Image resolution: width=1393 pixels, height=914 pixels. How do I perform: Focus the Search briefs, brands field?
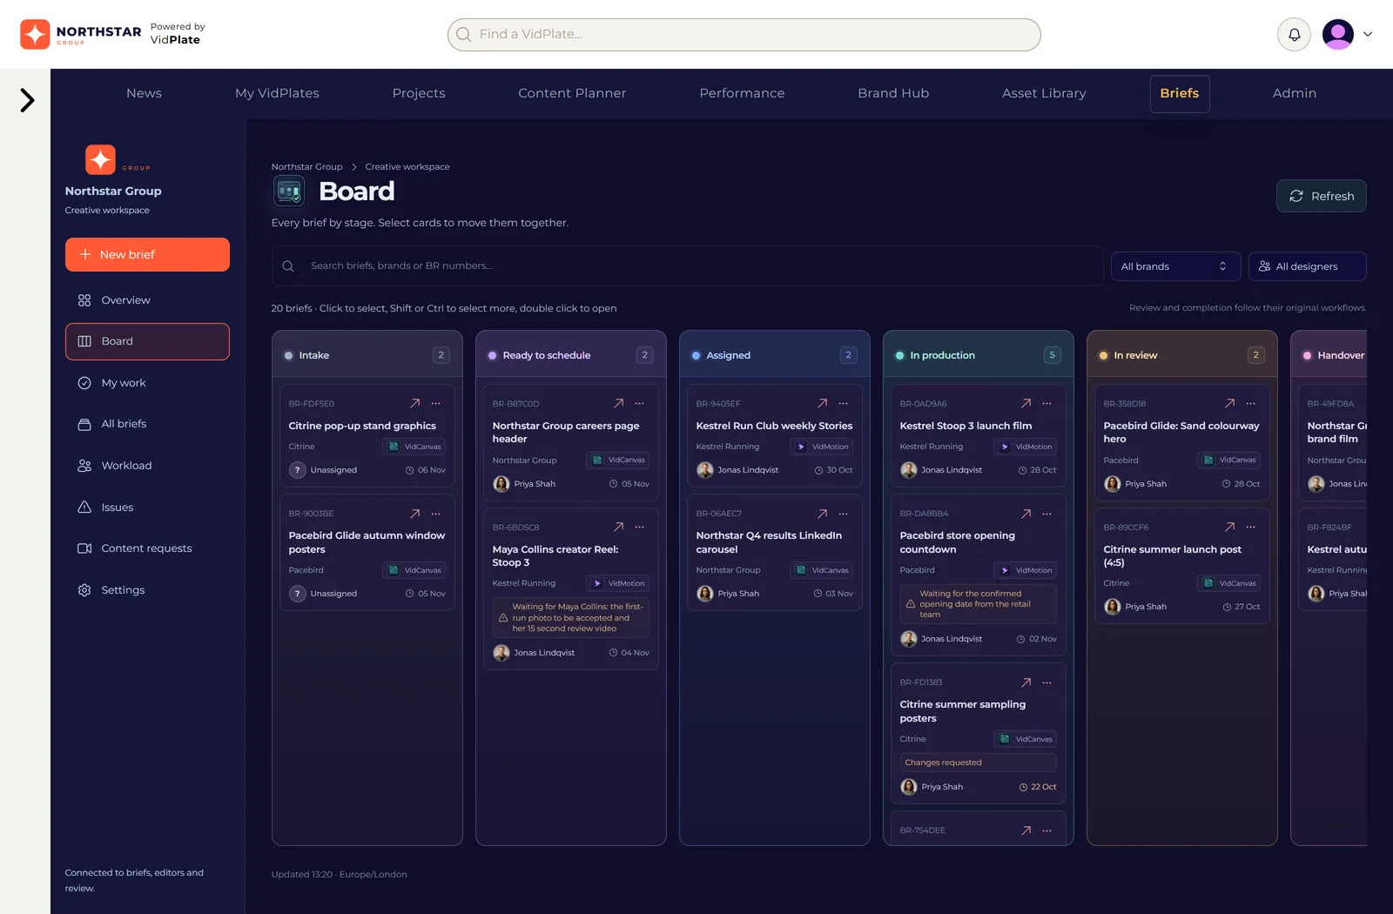687,266
